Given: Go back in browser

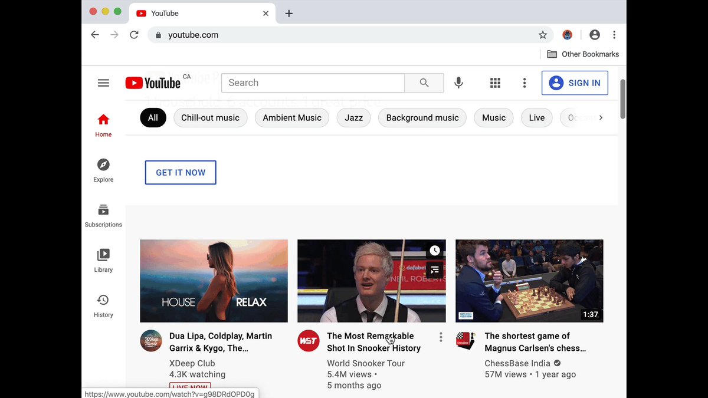Looking at the screenshot, I should [x=95, y=35].
